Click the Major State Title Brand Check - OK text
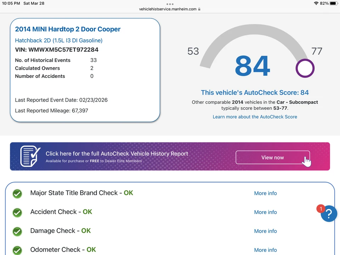This screenshot has height=255, width=340. [x=81, y=193]
